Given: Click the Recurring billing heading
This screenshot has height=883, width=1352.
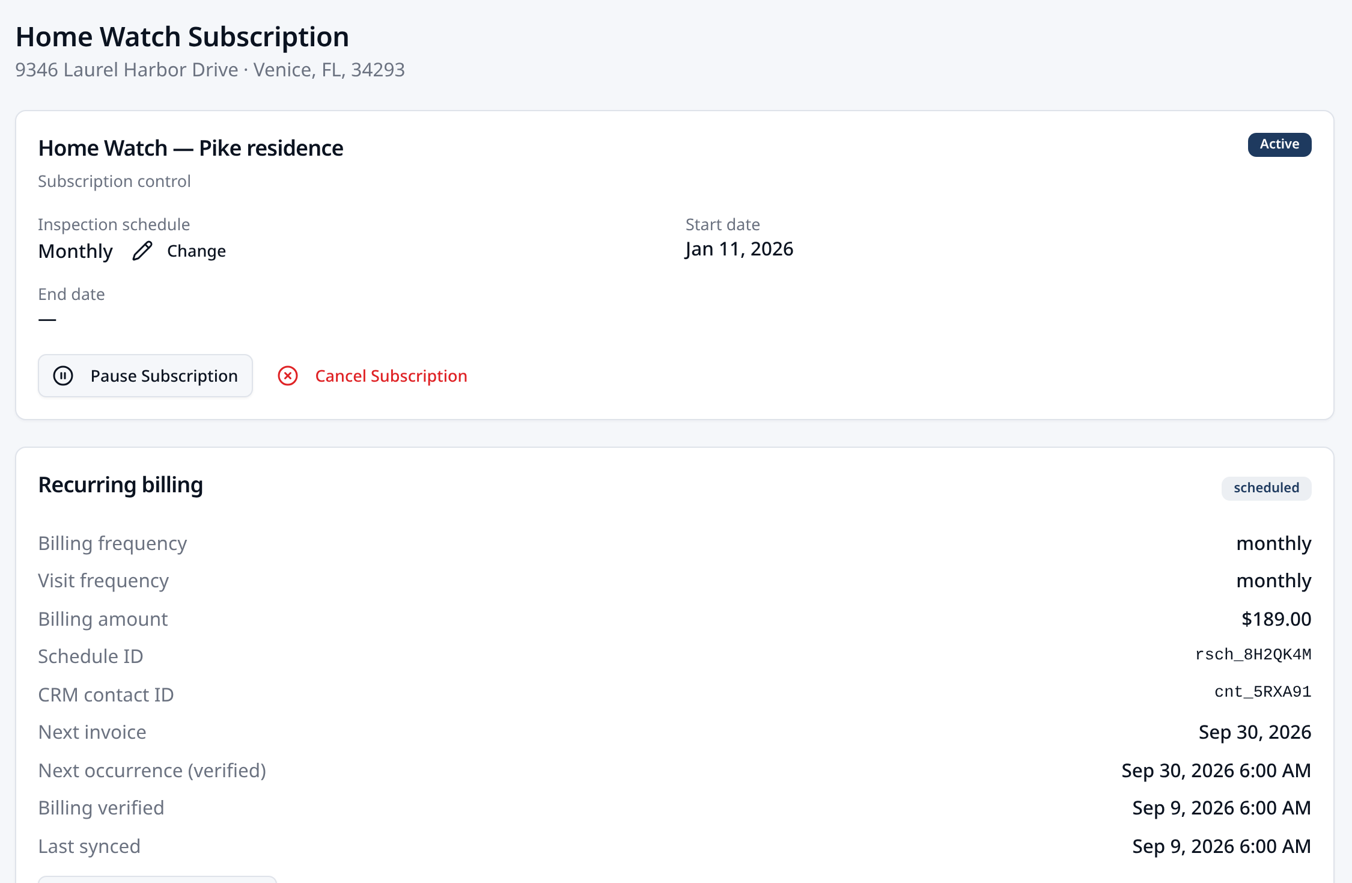Looking at the screenshot, I should pos(120,484).
